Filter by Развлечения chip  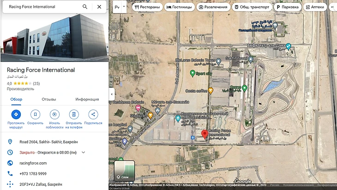tap(213, 7)
